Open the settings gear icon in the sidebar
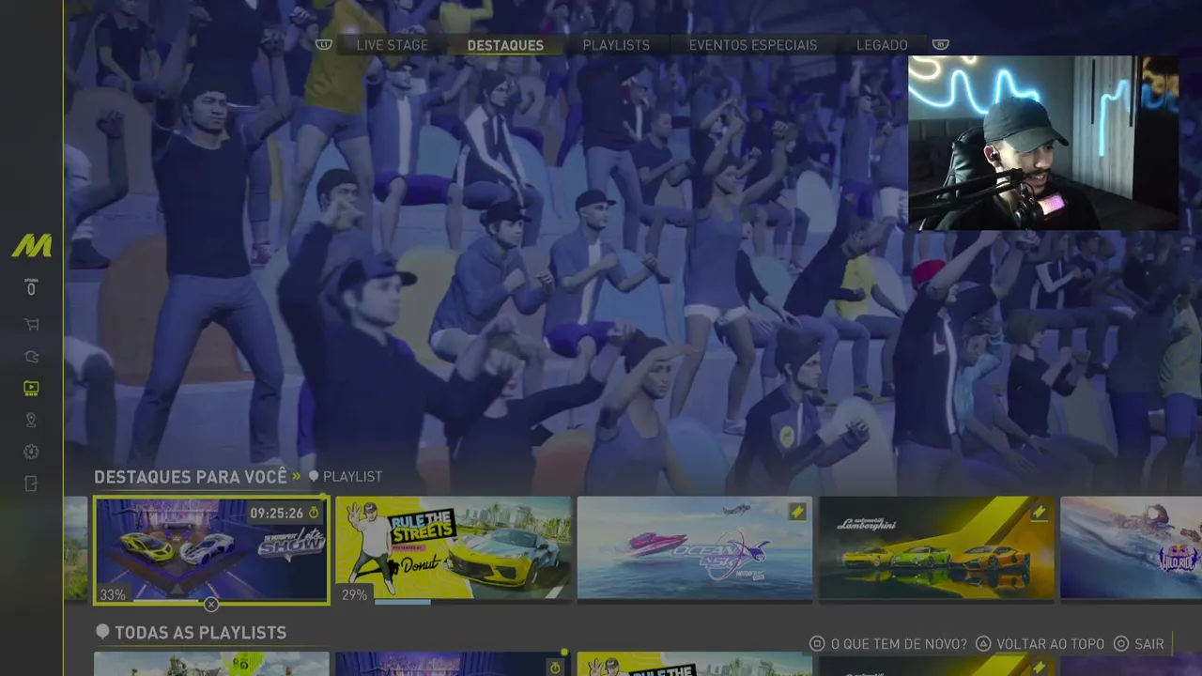 pos(31,453)
